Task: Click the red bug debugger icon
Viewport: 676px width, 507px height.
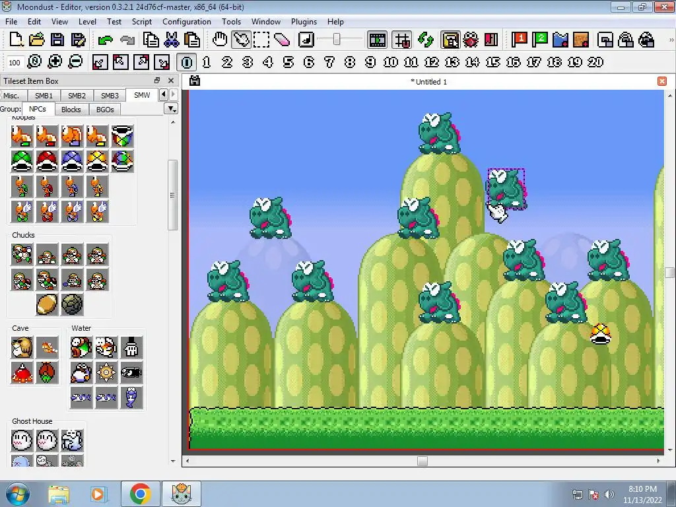Action: [470, 40]
